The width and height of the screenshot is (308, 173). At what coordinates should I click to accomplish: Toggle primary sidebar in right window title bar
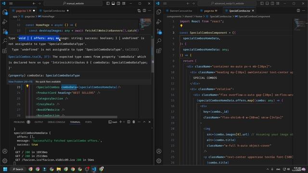click(x=262, y=3)
